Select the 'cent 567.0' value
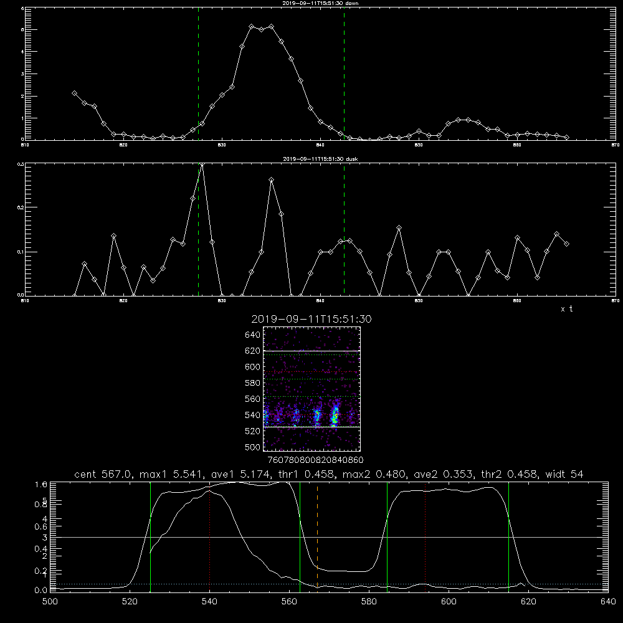623x623 pixels. tap(104, 474)
